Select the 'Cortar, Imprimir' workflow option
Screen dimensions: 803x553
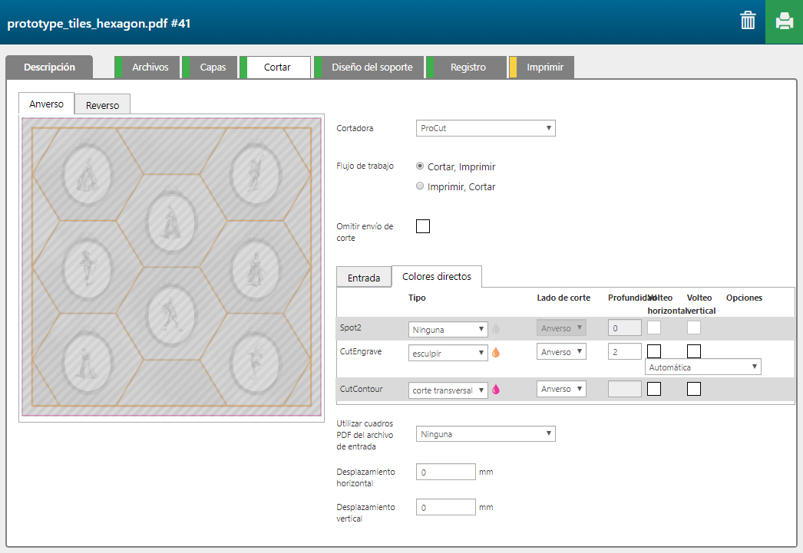[420, 166]
